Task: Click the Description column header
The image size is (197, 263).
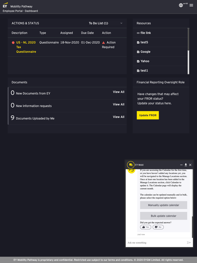Action: (x=19, y=33)
